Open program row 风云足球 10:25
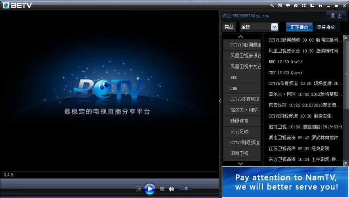The height and width of the screenshot is (198, 349). point(305,105)
